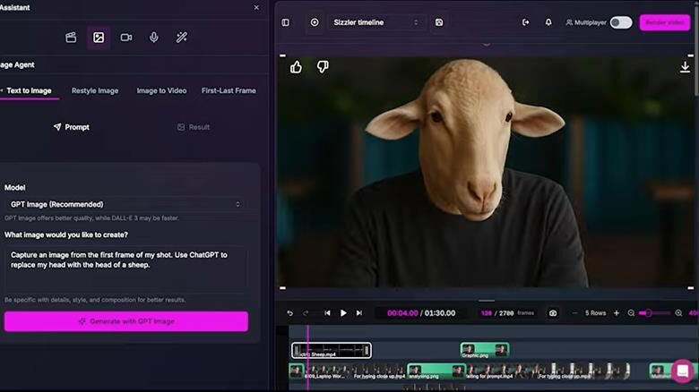Toggle the Multiplayer switch
Screen dimensions: 699x392
pyautogui.click(x=620, y=22)
